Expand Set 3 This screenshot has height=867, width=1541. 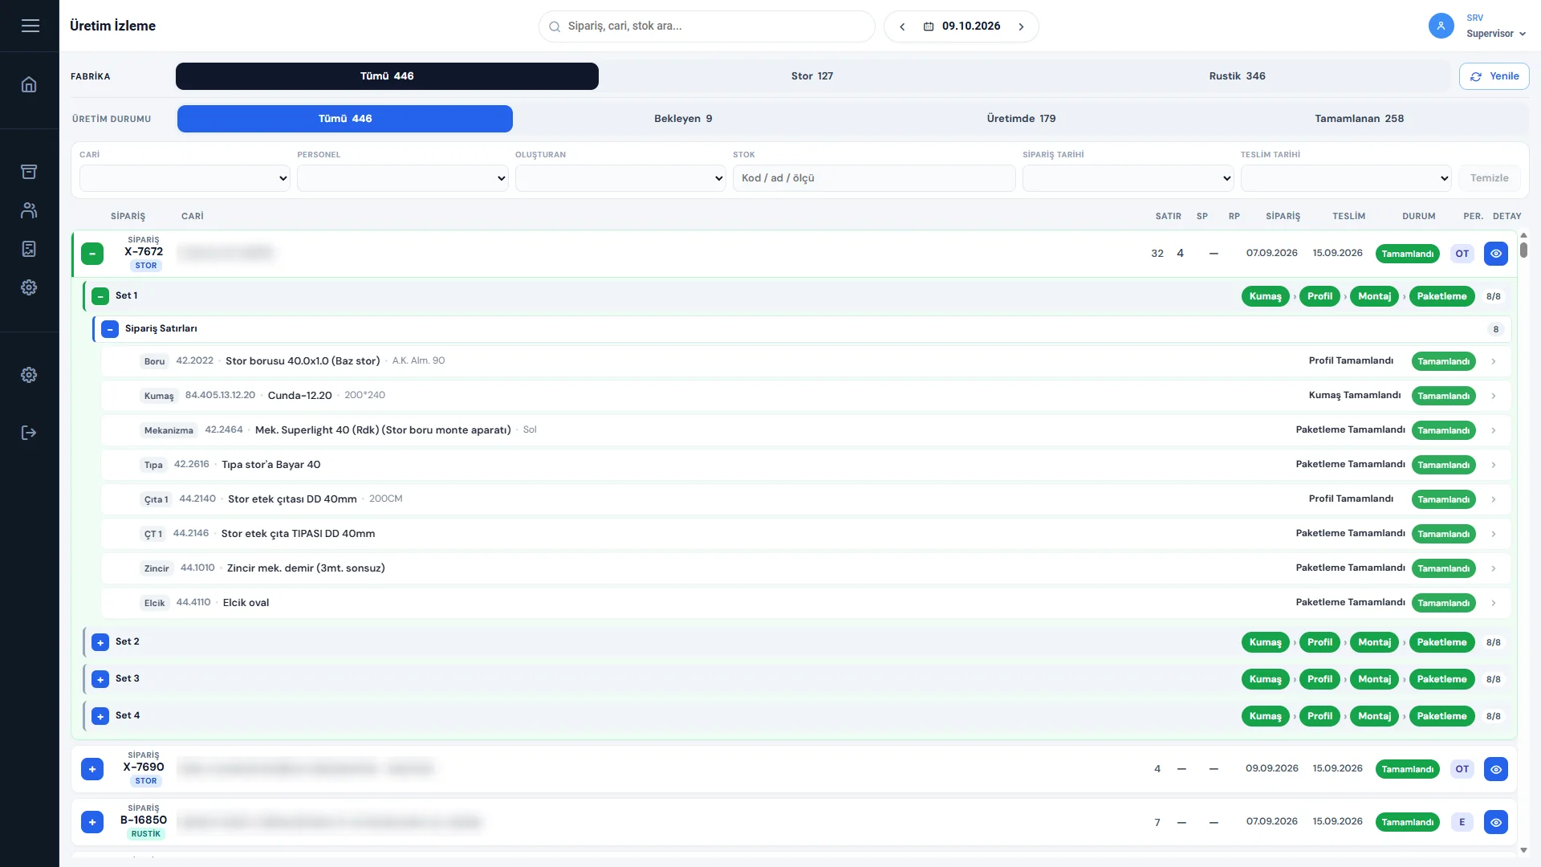[100, 679]
